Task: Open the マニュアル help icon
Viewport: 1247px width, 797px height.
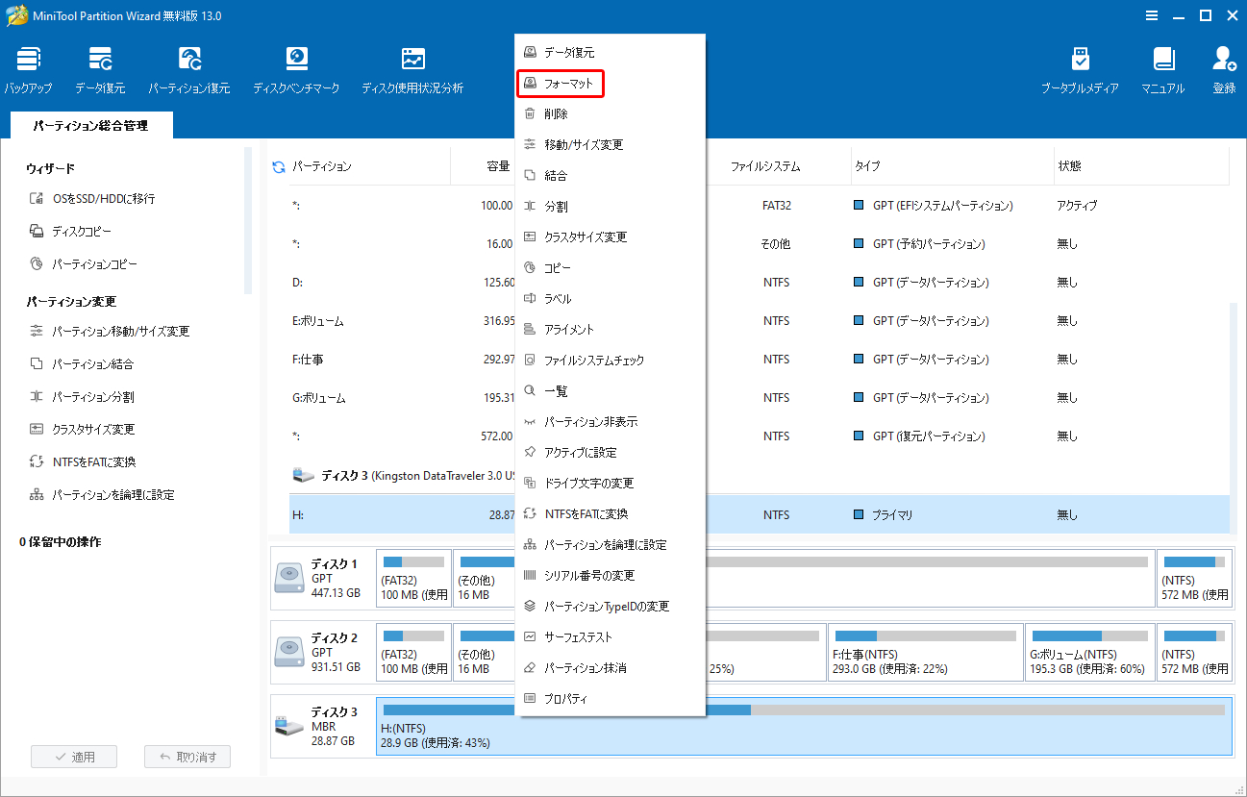Action: pyautogui.click(x=1162, y=67)
